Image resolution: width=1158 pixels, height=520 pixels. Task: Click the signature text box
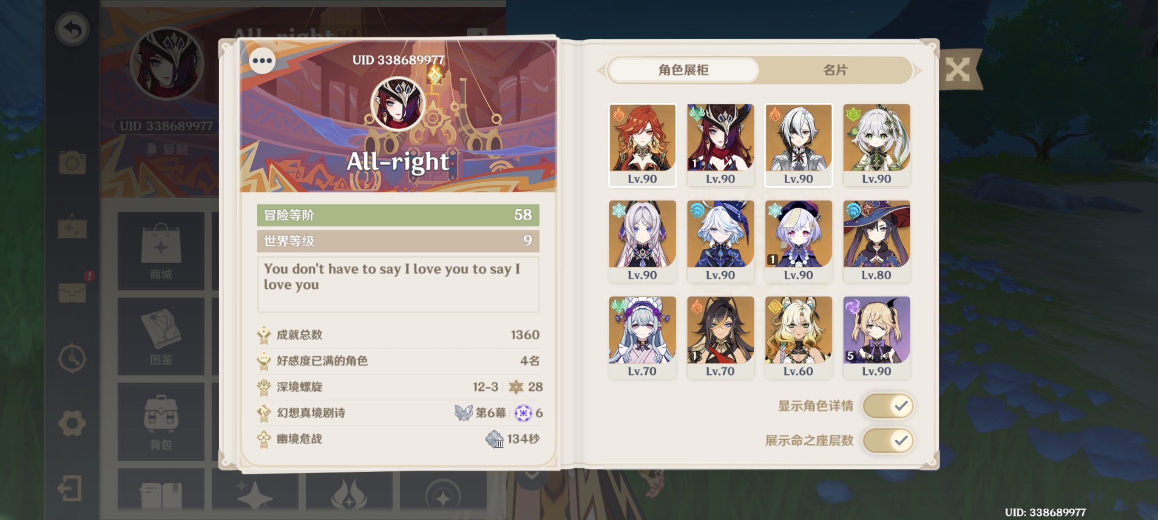(x=398, y=284)
